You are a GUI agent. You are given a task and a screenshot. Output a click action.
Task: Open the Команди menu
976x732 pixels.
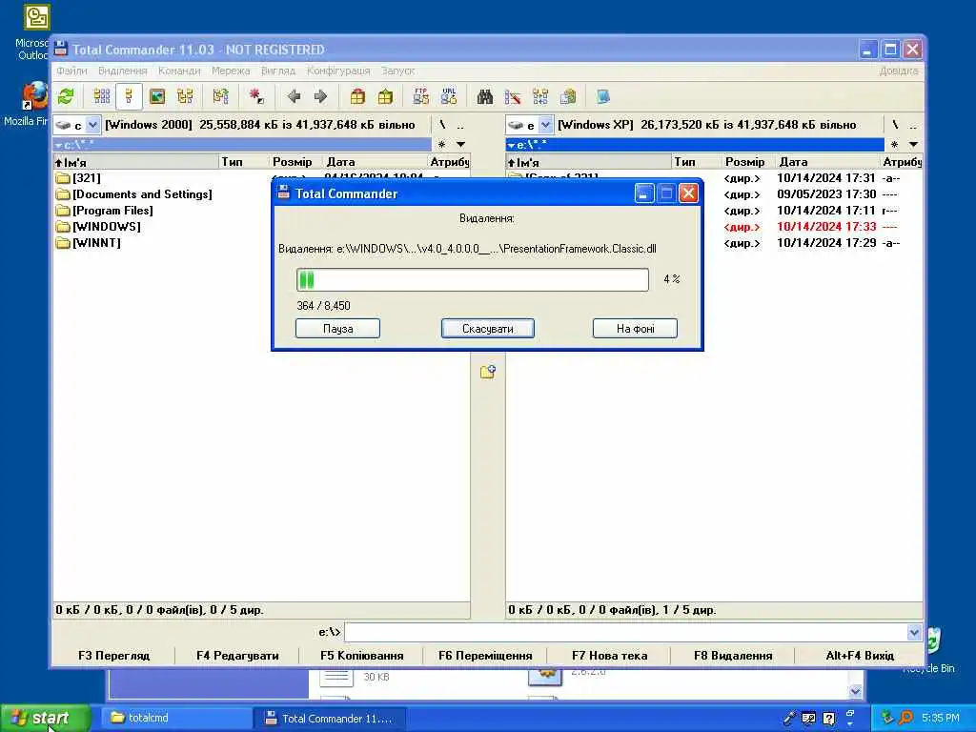(179, 71)
